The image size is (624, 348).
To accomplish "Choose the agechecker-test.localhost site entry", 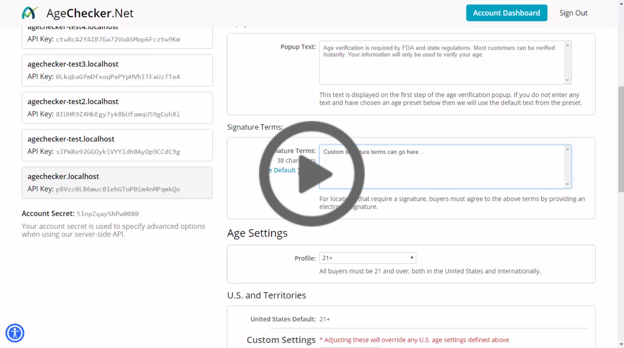I will pyautogui.click(x=117, y=145).
